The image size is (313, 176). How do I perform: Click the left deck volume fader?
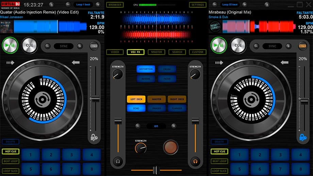(118, 121)
